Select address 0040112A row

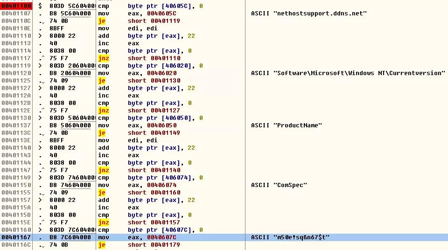click(x=16, y=96)
